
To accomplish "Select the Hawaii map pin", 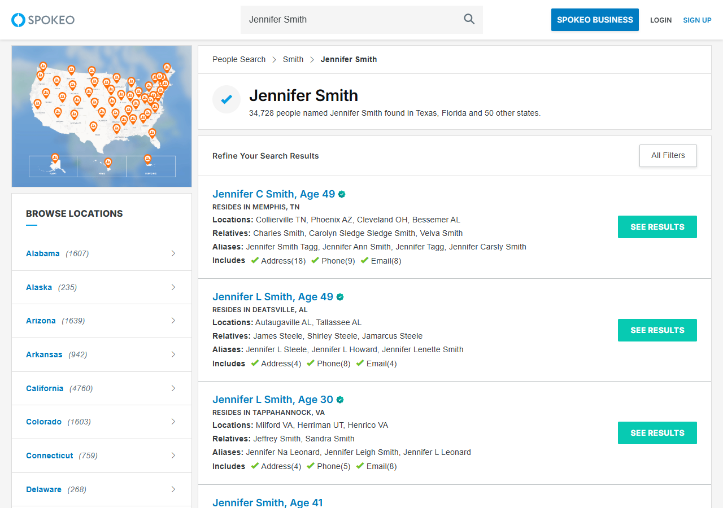I will 108,163.
